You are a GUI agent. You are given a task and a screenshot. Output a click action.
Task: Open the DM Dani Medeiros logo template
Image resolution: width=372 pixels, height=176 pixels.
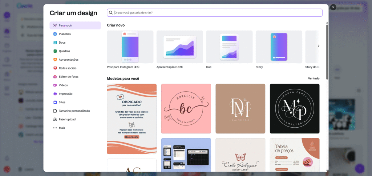(240, 108)
